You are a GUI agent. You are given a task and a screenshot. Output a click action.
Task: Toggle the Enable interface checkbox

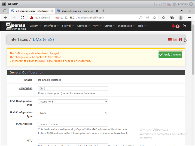pyautogui.click(x=39, y=80)
